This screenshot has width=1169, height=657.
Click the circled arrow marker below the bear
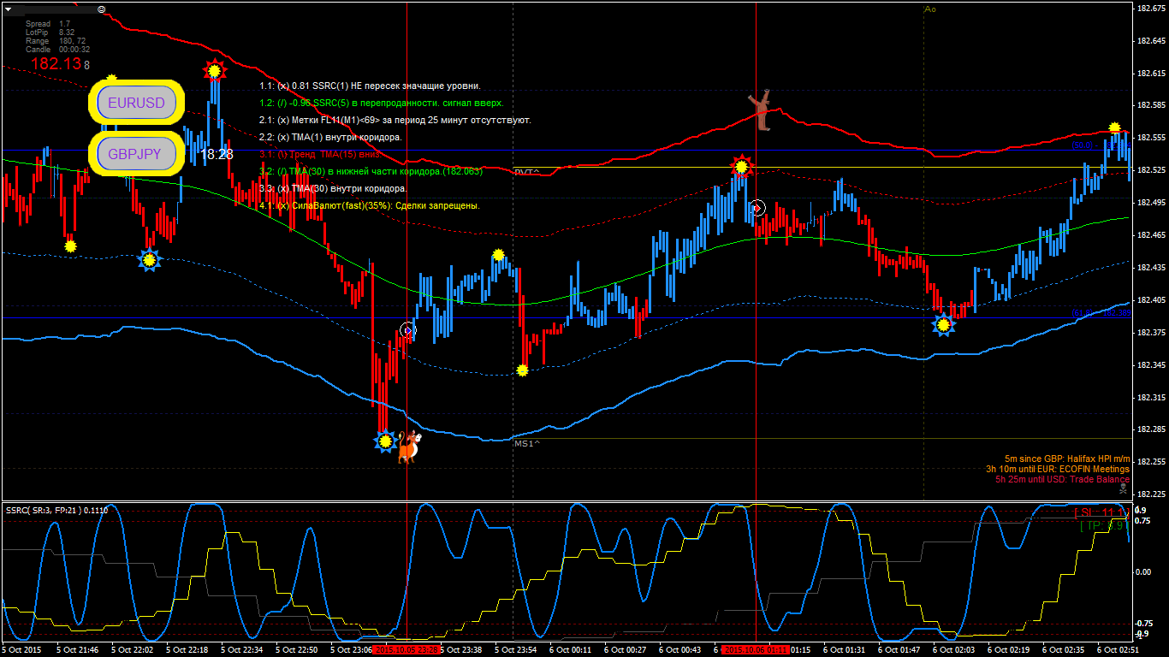click(757, 208)
